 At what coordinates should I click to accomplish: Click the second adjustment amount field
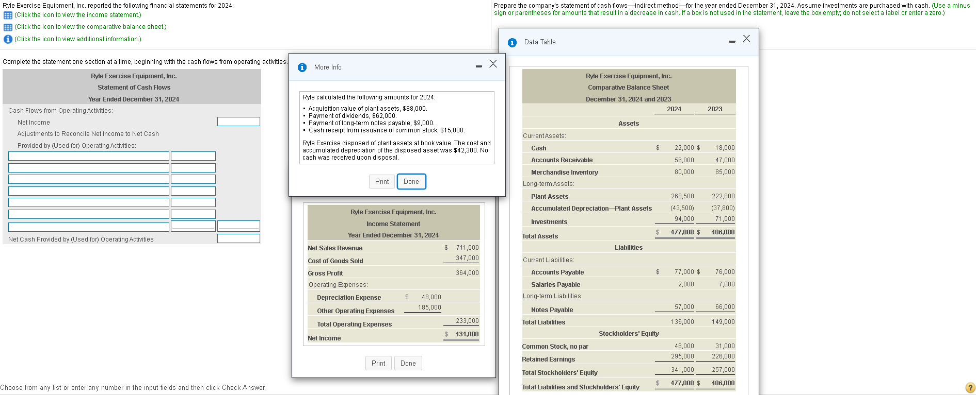(193, 168)
